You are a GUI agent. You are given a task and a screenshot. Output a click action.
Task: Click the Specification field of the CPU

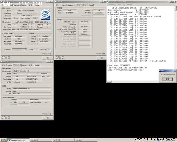click(x=32, y=22)
